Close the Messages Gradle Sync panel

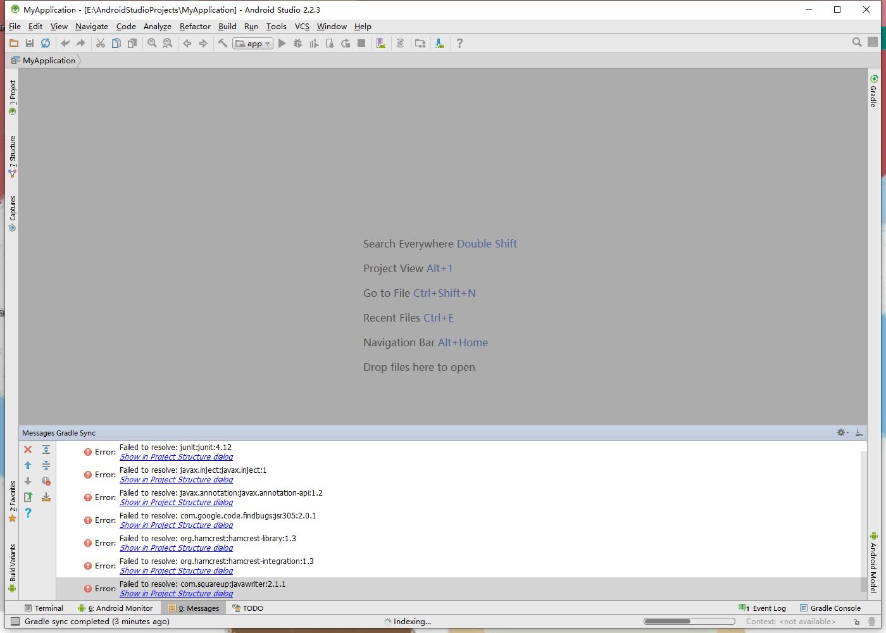[x=27, y=449]
